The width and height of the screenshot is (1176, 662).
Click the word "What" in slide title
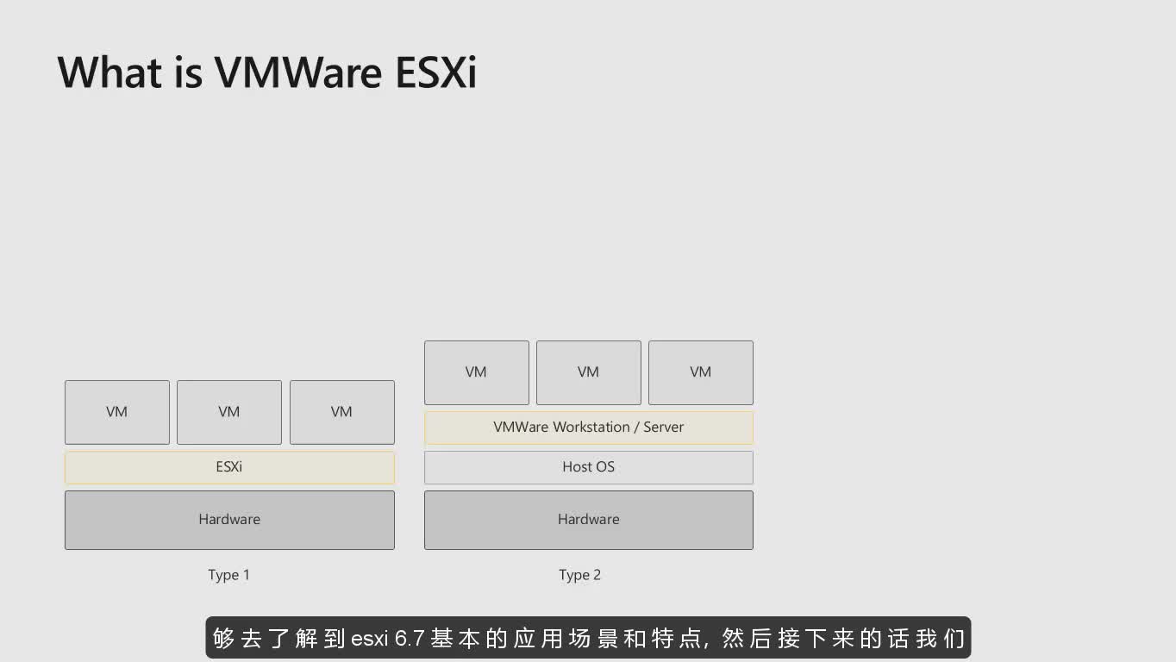[x=108, y=72]
